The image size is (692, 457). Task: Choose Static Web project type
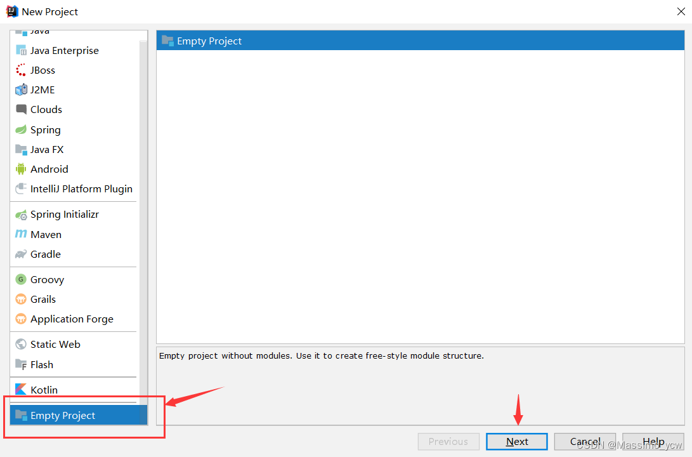(74, 344)
